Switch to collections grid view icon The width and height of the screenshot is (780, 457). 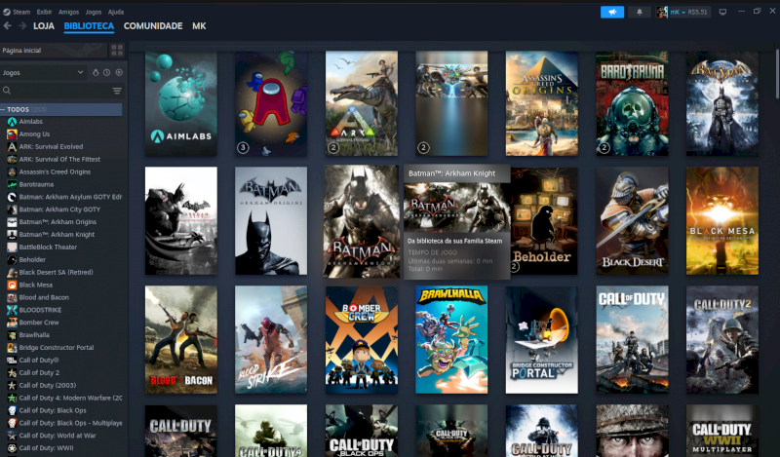click(117, 50)
